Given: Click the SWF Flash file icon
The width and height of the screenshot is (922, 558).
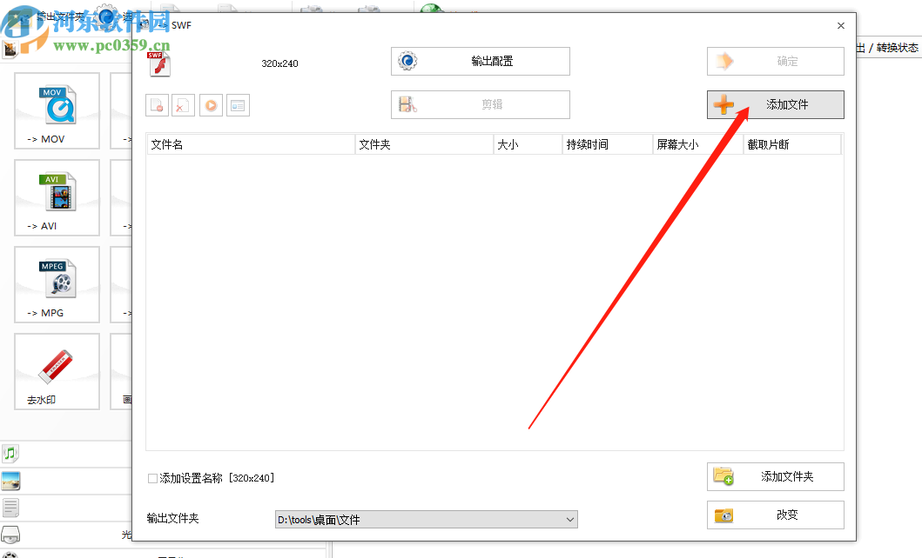Looking at the screenshot, I should coord(158,64).
